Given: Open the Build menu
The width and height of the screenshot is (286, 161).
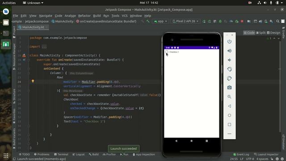Looking at the screenshot, I should click(97, 16).
